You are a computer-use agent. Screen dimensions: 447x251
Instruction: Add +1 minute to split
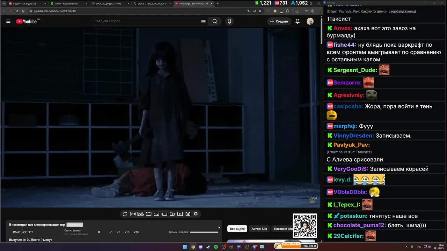111,232
